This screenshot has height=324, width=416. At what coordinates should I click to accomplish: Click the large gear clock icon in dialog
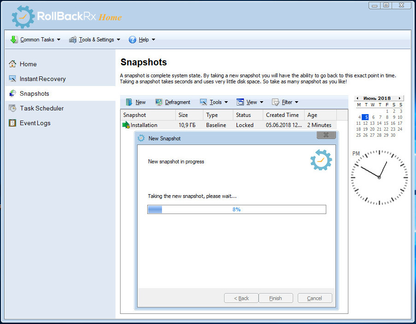pos(321,160)
